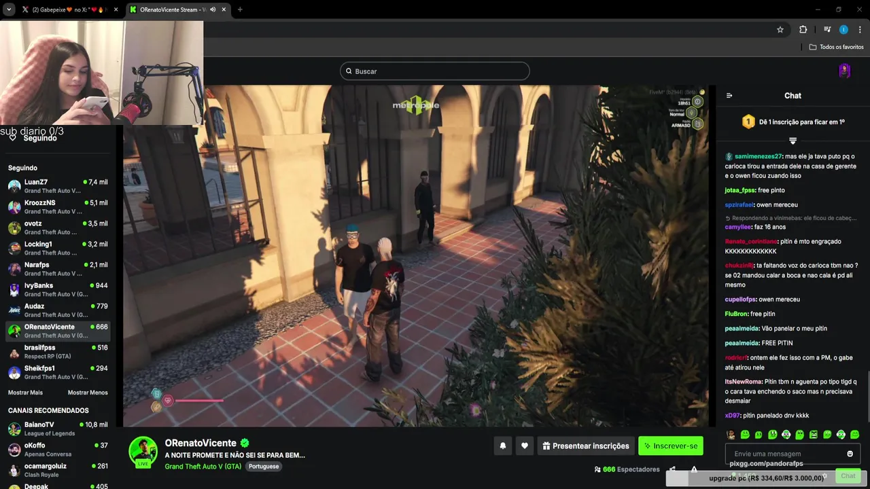Click ItsNewRoma username in chat
Image resolution: width=870 pixels, height=489 pixels.
(744, 382)
